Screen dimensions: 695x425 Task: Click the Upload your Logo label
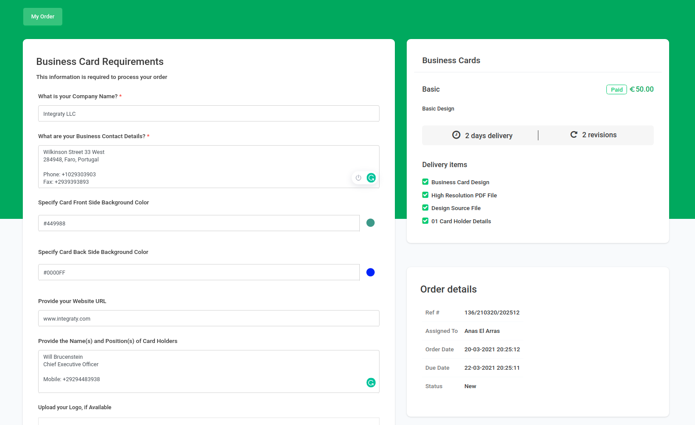coord(75,407)
